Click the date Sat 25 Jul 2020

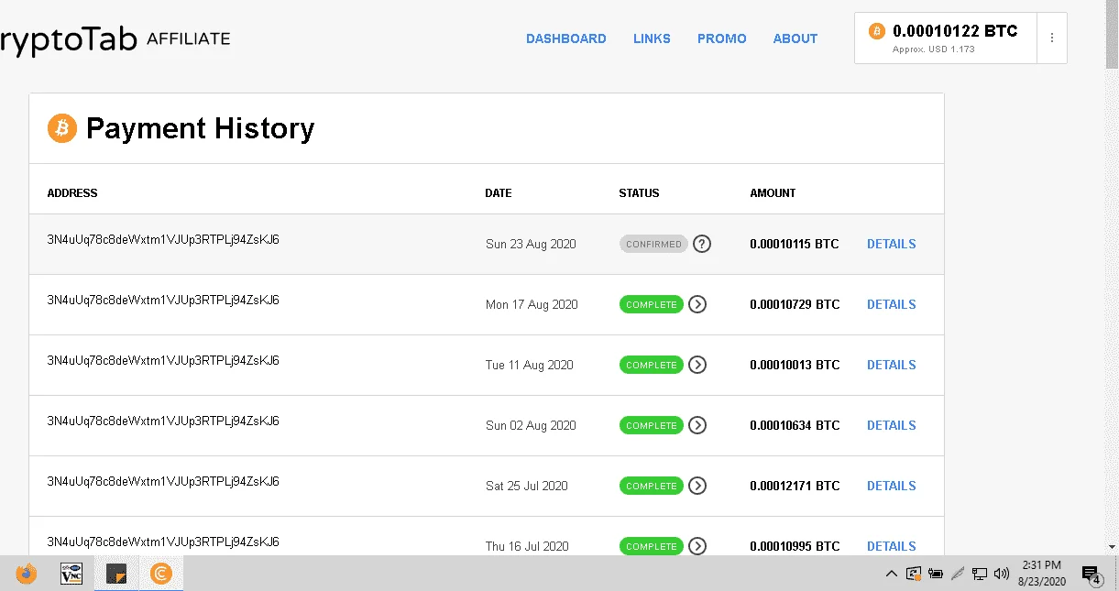527,487
